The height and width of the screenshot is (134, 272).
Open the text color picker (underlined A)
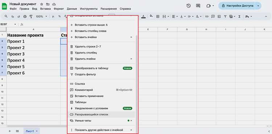tap(143, 16)
